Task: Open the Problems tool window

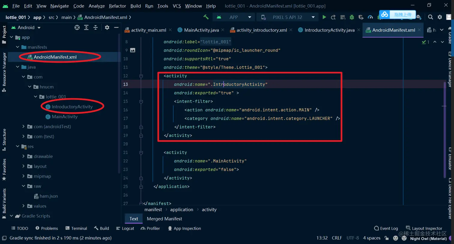Action: [47, 228]
